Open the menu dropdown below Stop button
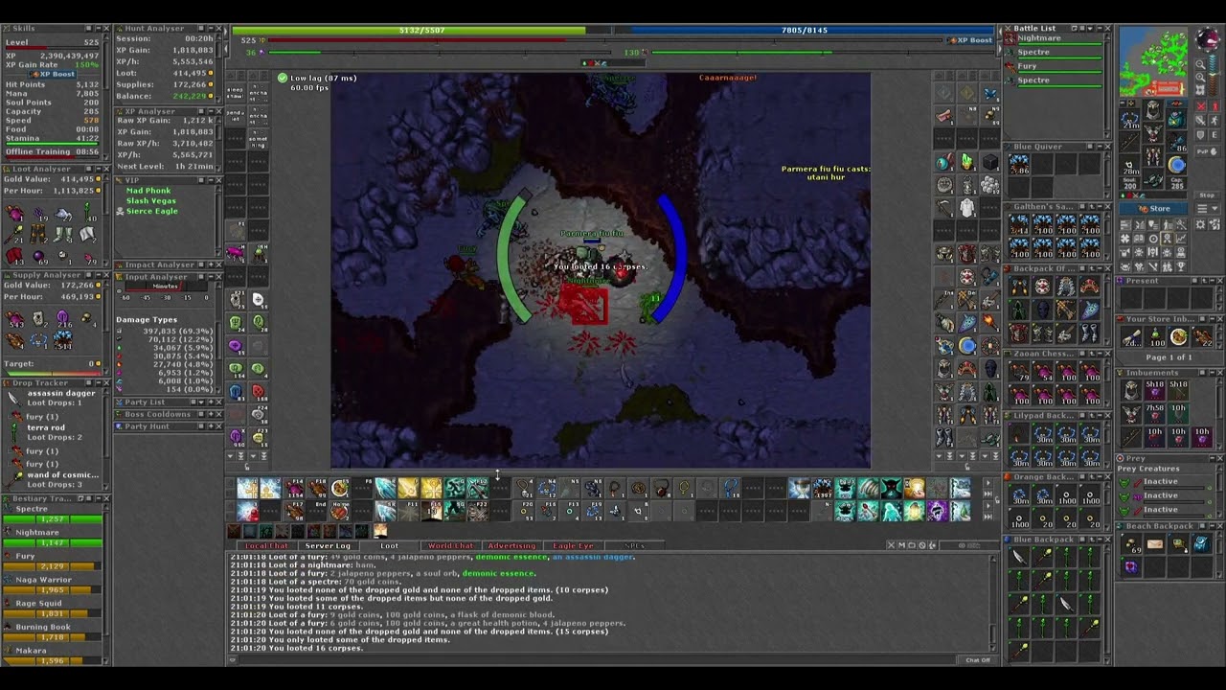1226x690 pixels. 1207,208
